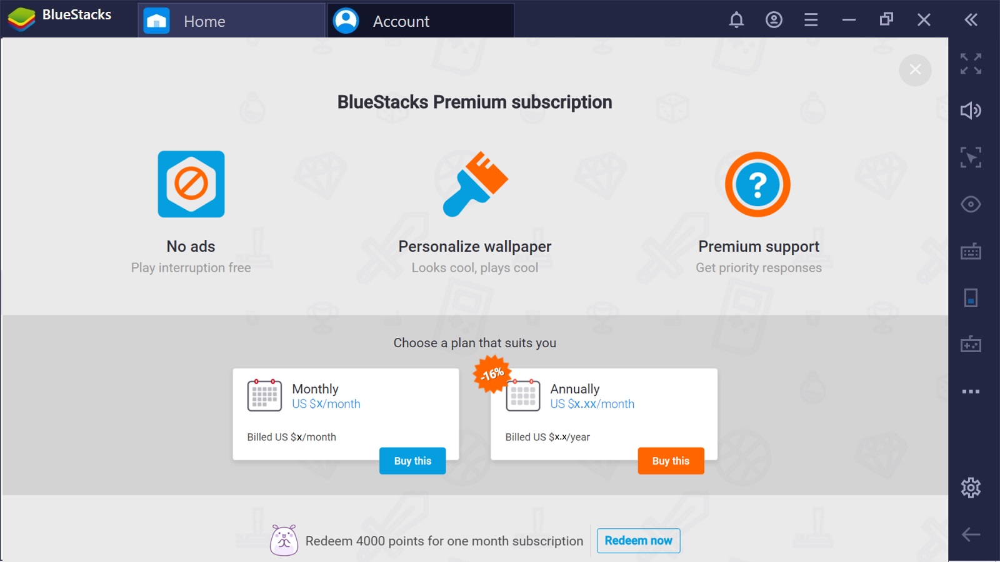1000x562 pixels.
Task: Open the keyboard controls icon
Action: pos(971,252)
